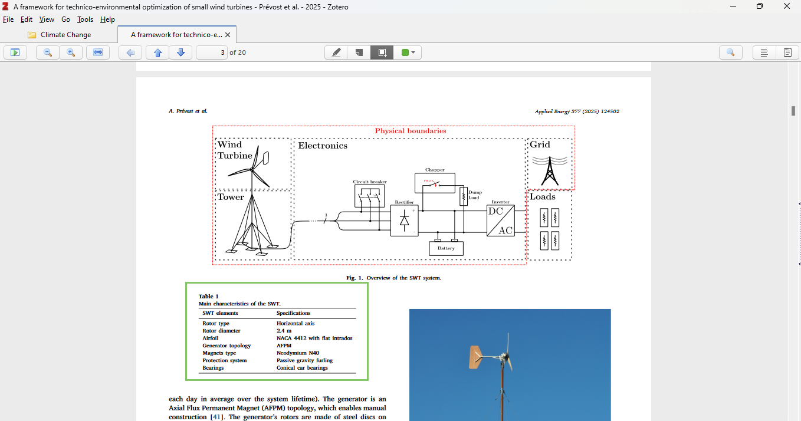
Task: Click the 'Electronics' label in figure
Action: click(x=323, y=146)
